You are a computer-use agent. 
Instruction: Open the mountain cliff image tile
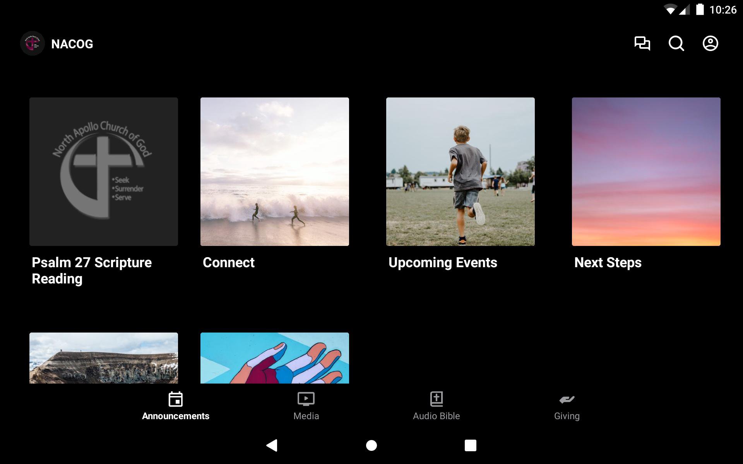(104, 358)
